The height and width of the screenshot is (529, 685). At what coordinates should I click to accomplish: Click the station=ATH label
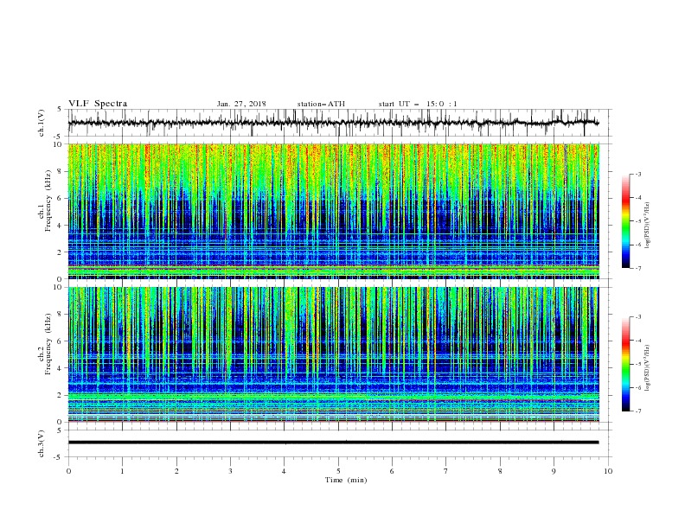321,104
